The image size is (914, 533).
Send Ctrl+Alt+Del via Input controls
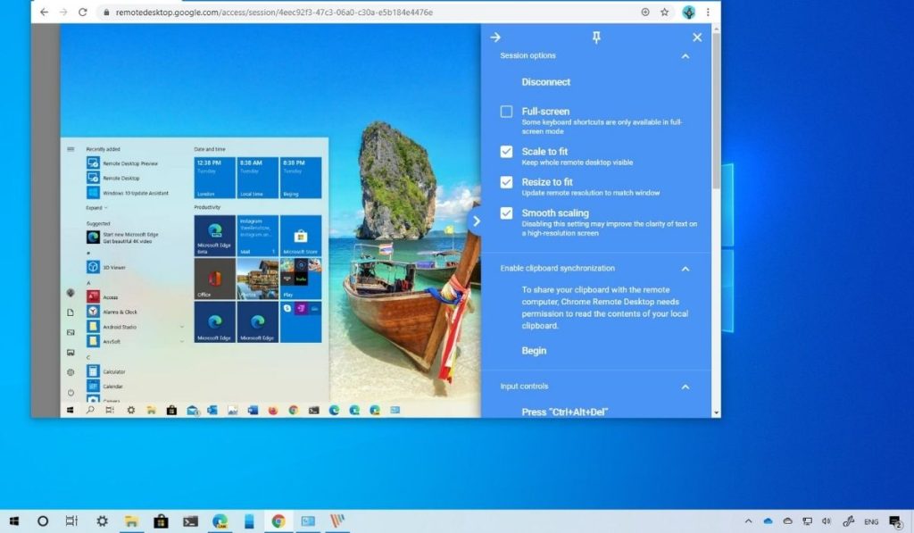tap(564, 412)
